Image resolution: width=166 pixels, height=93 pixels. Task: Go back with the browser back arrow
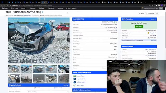coord(2,5)
